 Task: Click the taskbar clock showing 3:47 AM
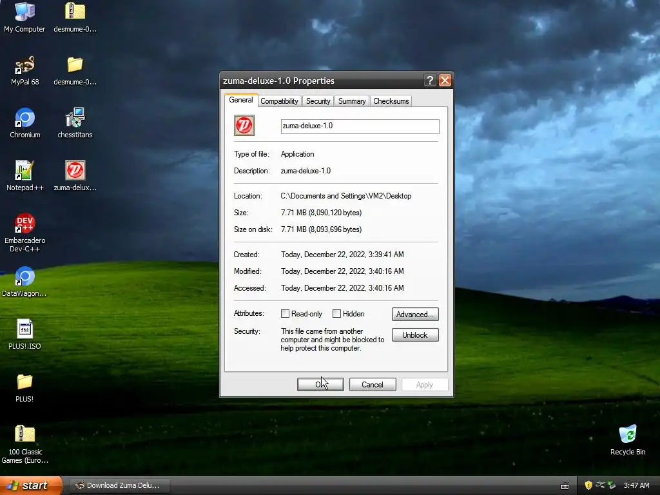point(636,485)
